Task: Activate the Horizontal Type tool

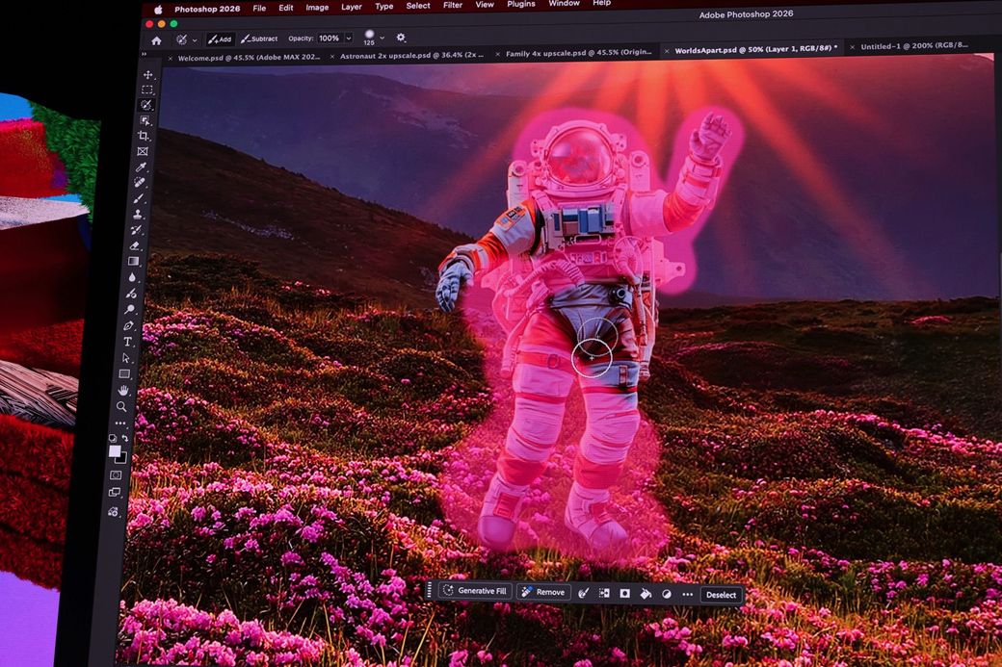Action: [128, 342]
